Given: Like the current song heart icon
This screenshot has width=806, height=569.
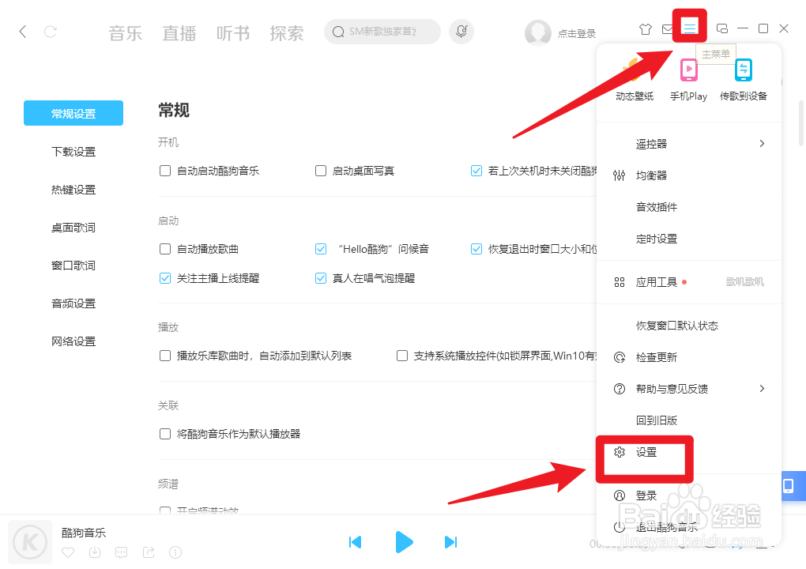Looking at the screenshot, I should (68, 552).
